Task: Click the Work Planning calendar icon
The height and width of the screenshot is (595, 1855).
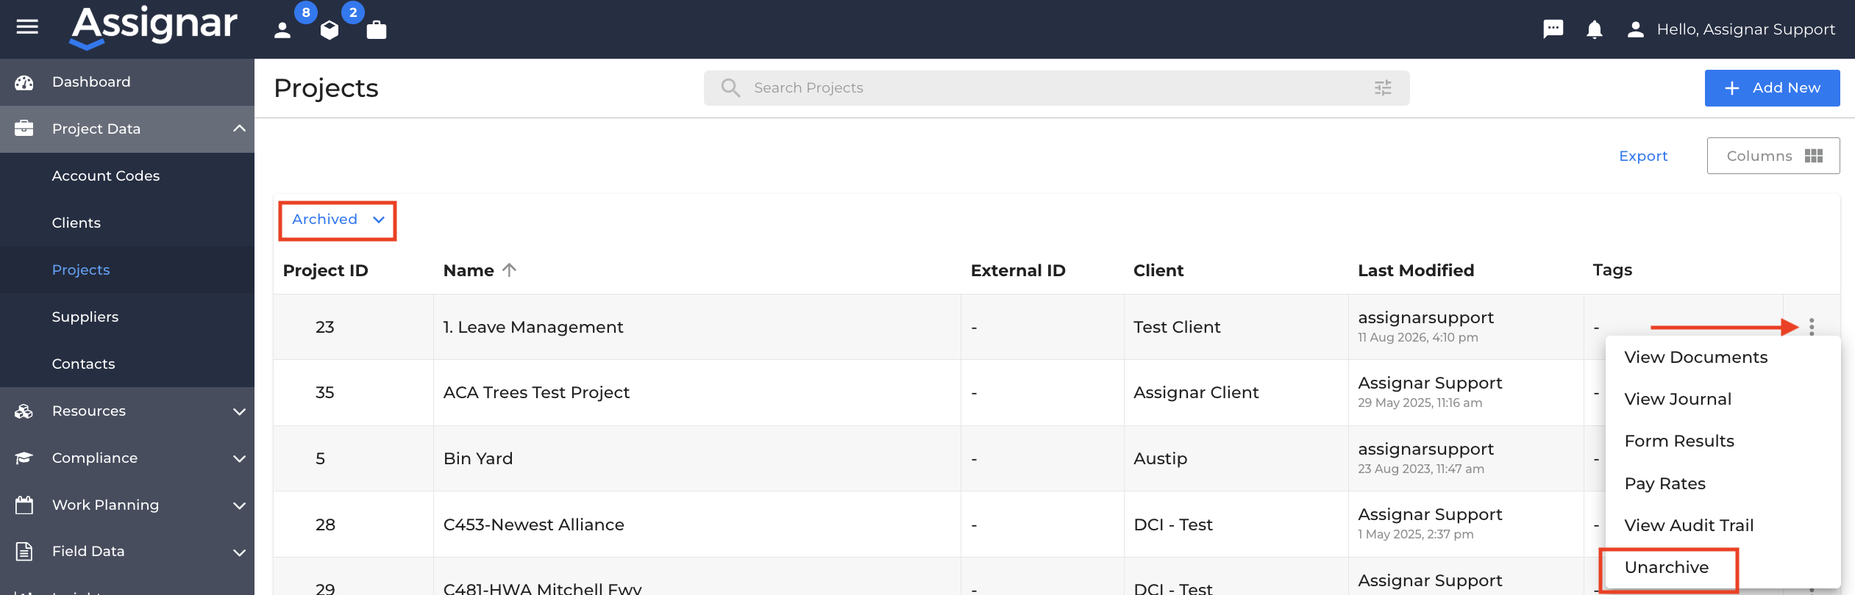Action: click(24, 505)
